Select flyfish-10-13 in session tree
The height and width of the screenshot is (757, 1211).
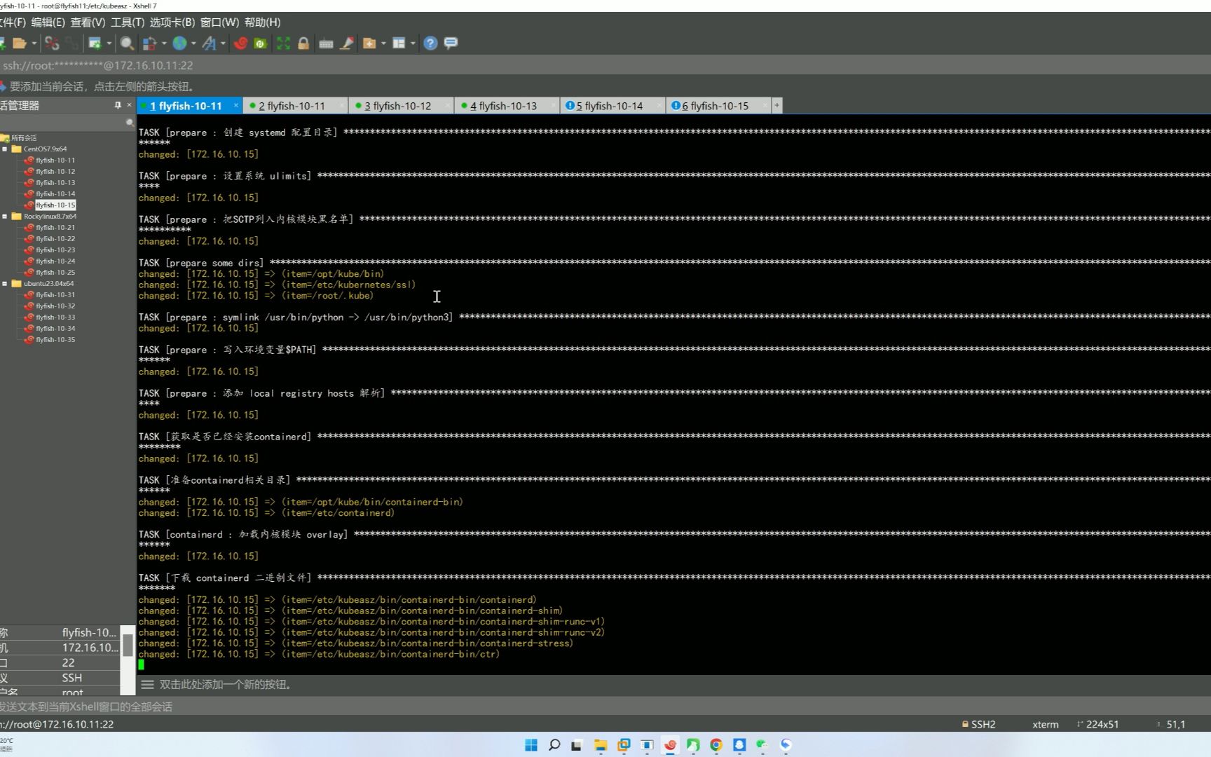[55, 182]
